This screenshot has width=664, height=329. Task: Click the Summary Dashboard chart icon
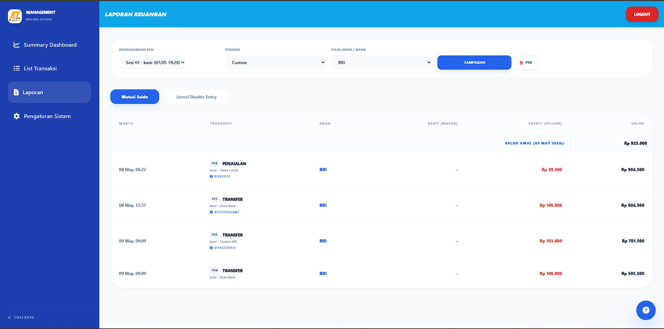pyautogui.click(x=16, y=45)
